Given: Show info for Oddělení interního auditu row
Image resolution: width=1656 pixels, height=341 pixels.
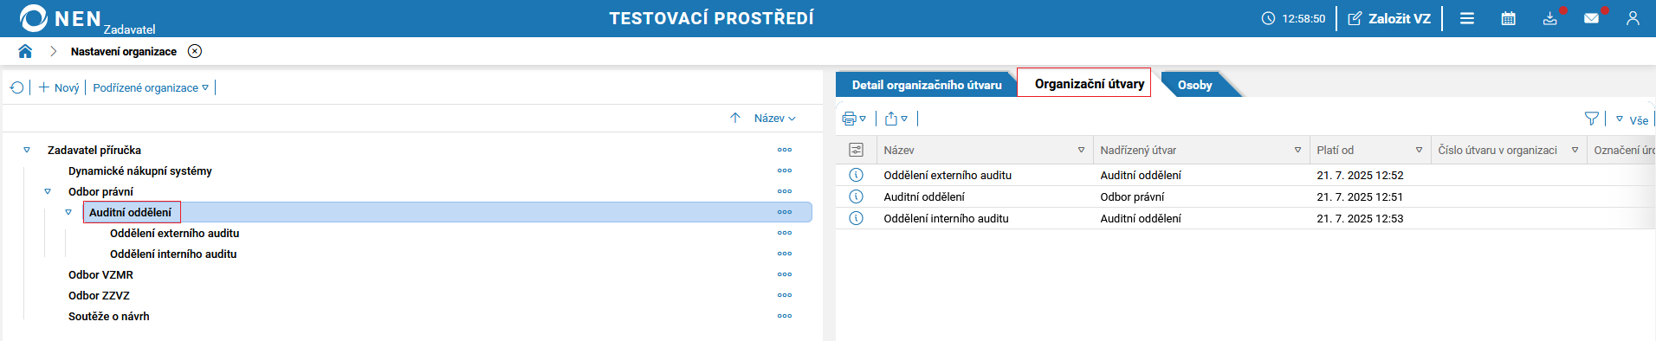Looking at the screenshot, I should 856,218.
